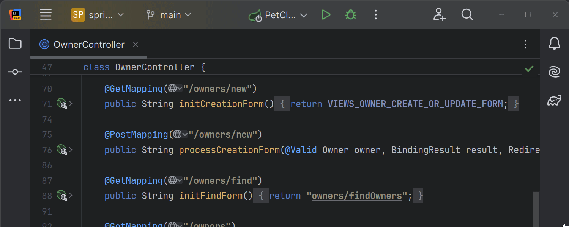
Task: Open the Project tool window folder icon
Action: [x=15, y=44]
